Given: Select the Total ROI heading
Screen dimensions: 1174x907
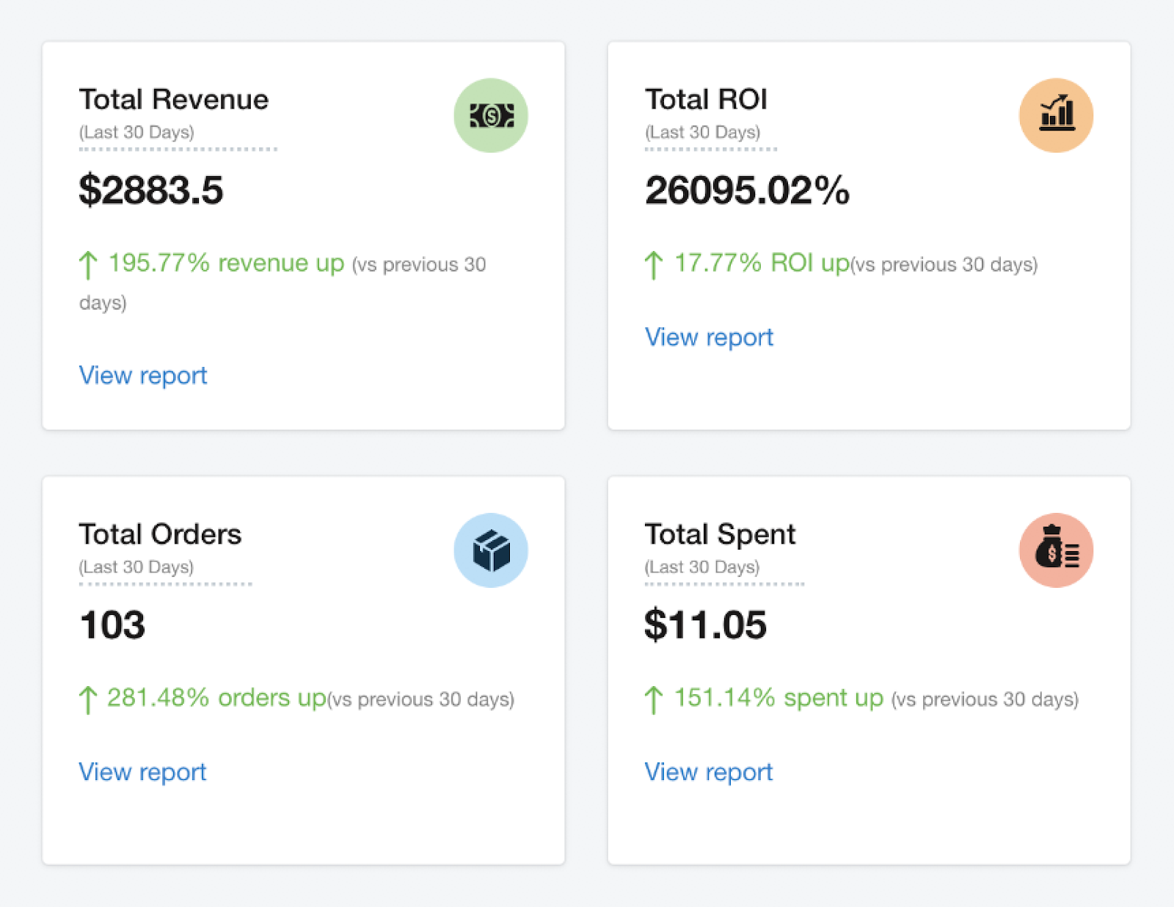Looking at the screenshot, I should 706,99.
